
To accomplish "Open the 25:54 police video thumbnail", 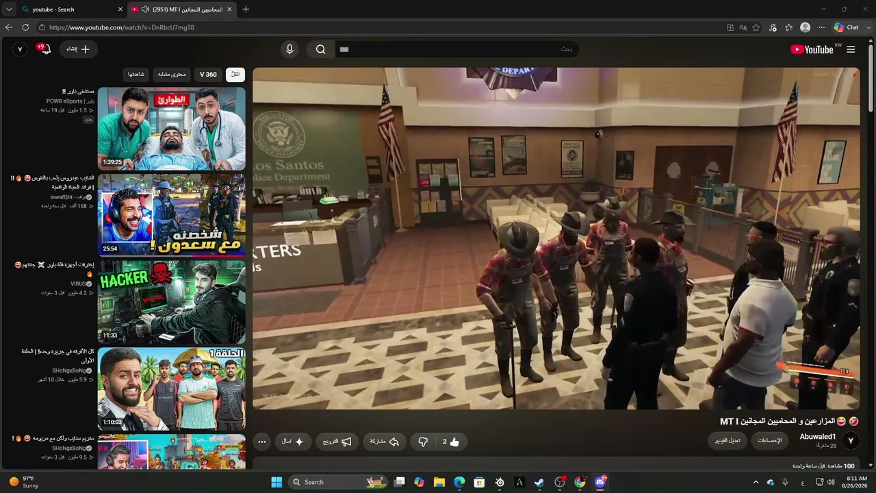I will click(171, 215).
